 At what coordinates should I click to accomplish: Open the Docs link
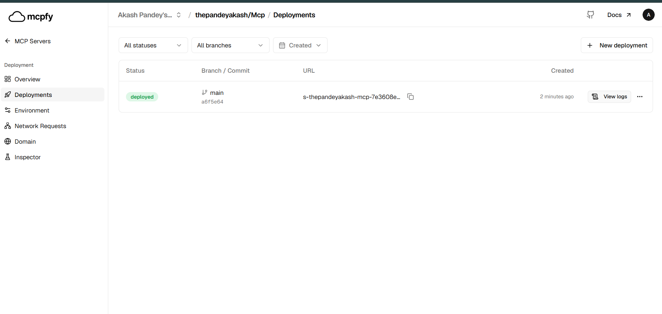619,15
